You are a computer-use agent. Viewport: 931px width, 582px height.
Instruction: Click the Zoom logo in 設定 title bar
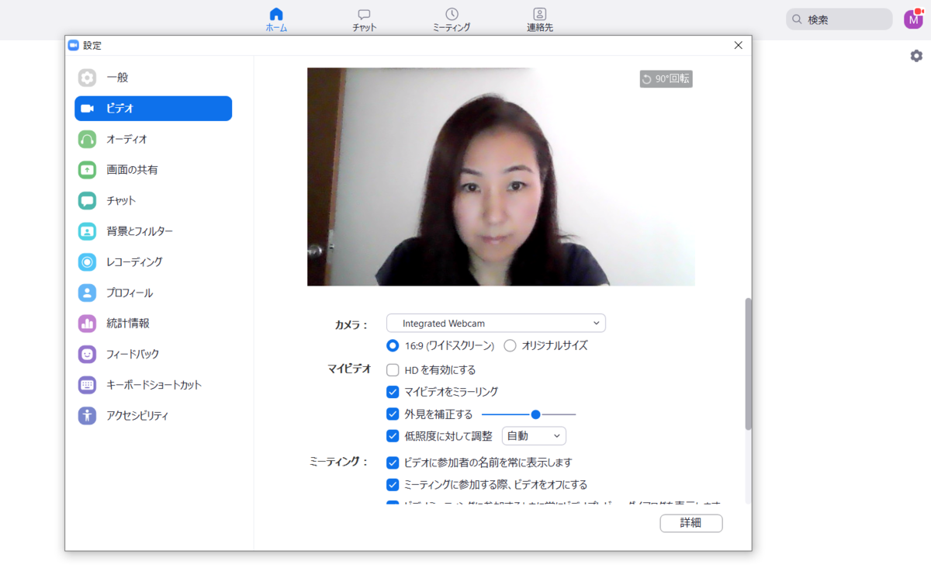click(x=74, y=45)
